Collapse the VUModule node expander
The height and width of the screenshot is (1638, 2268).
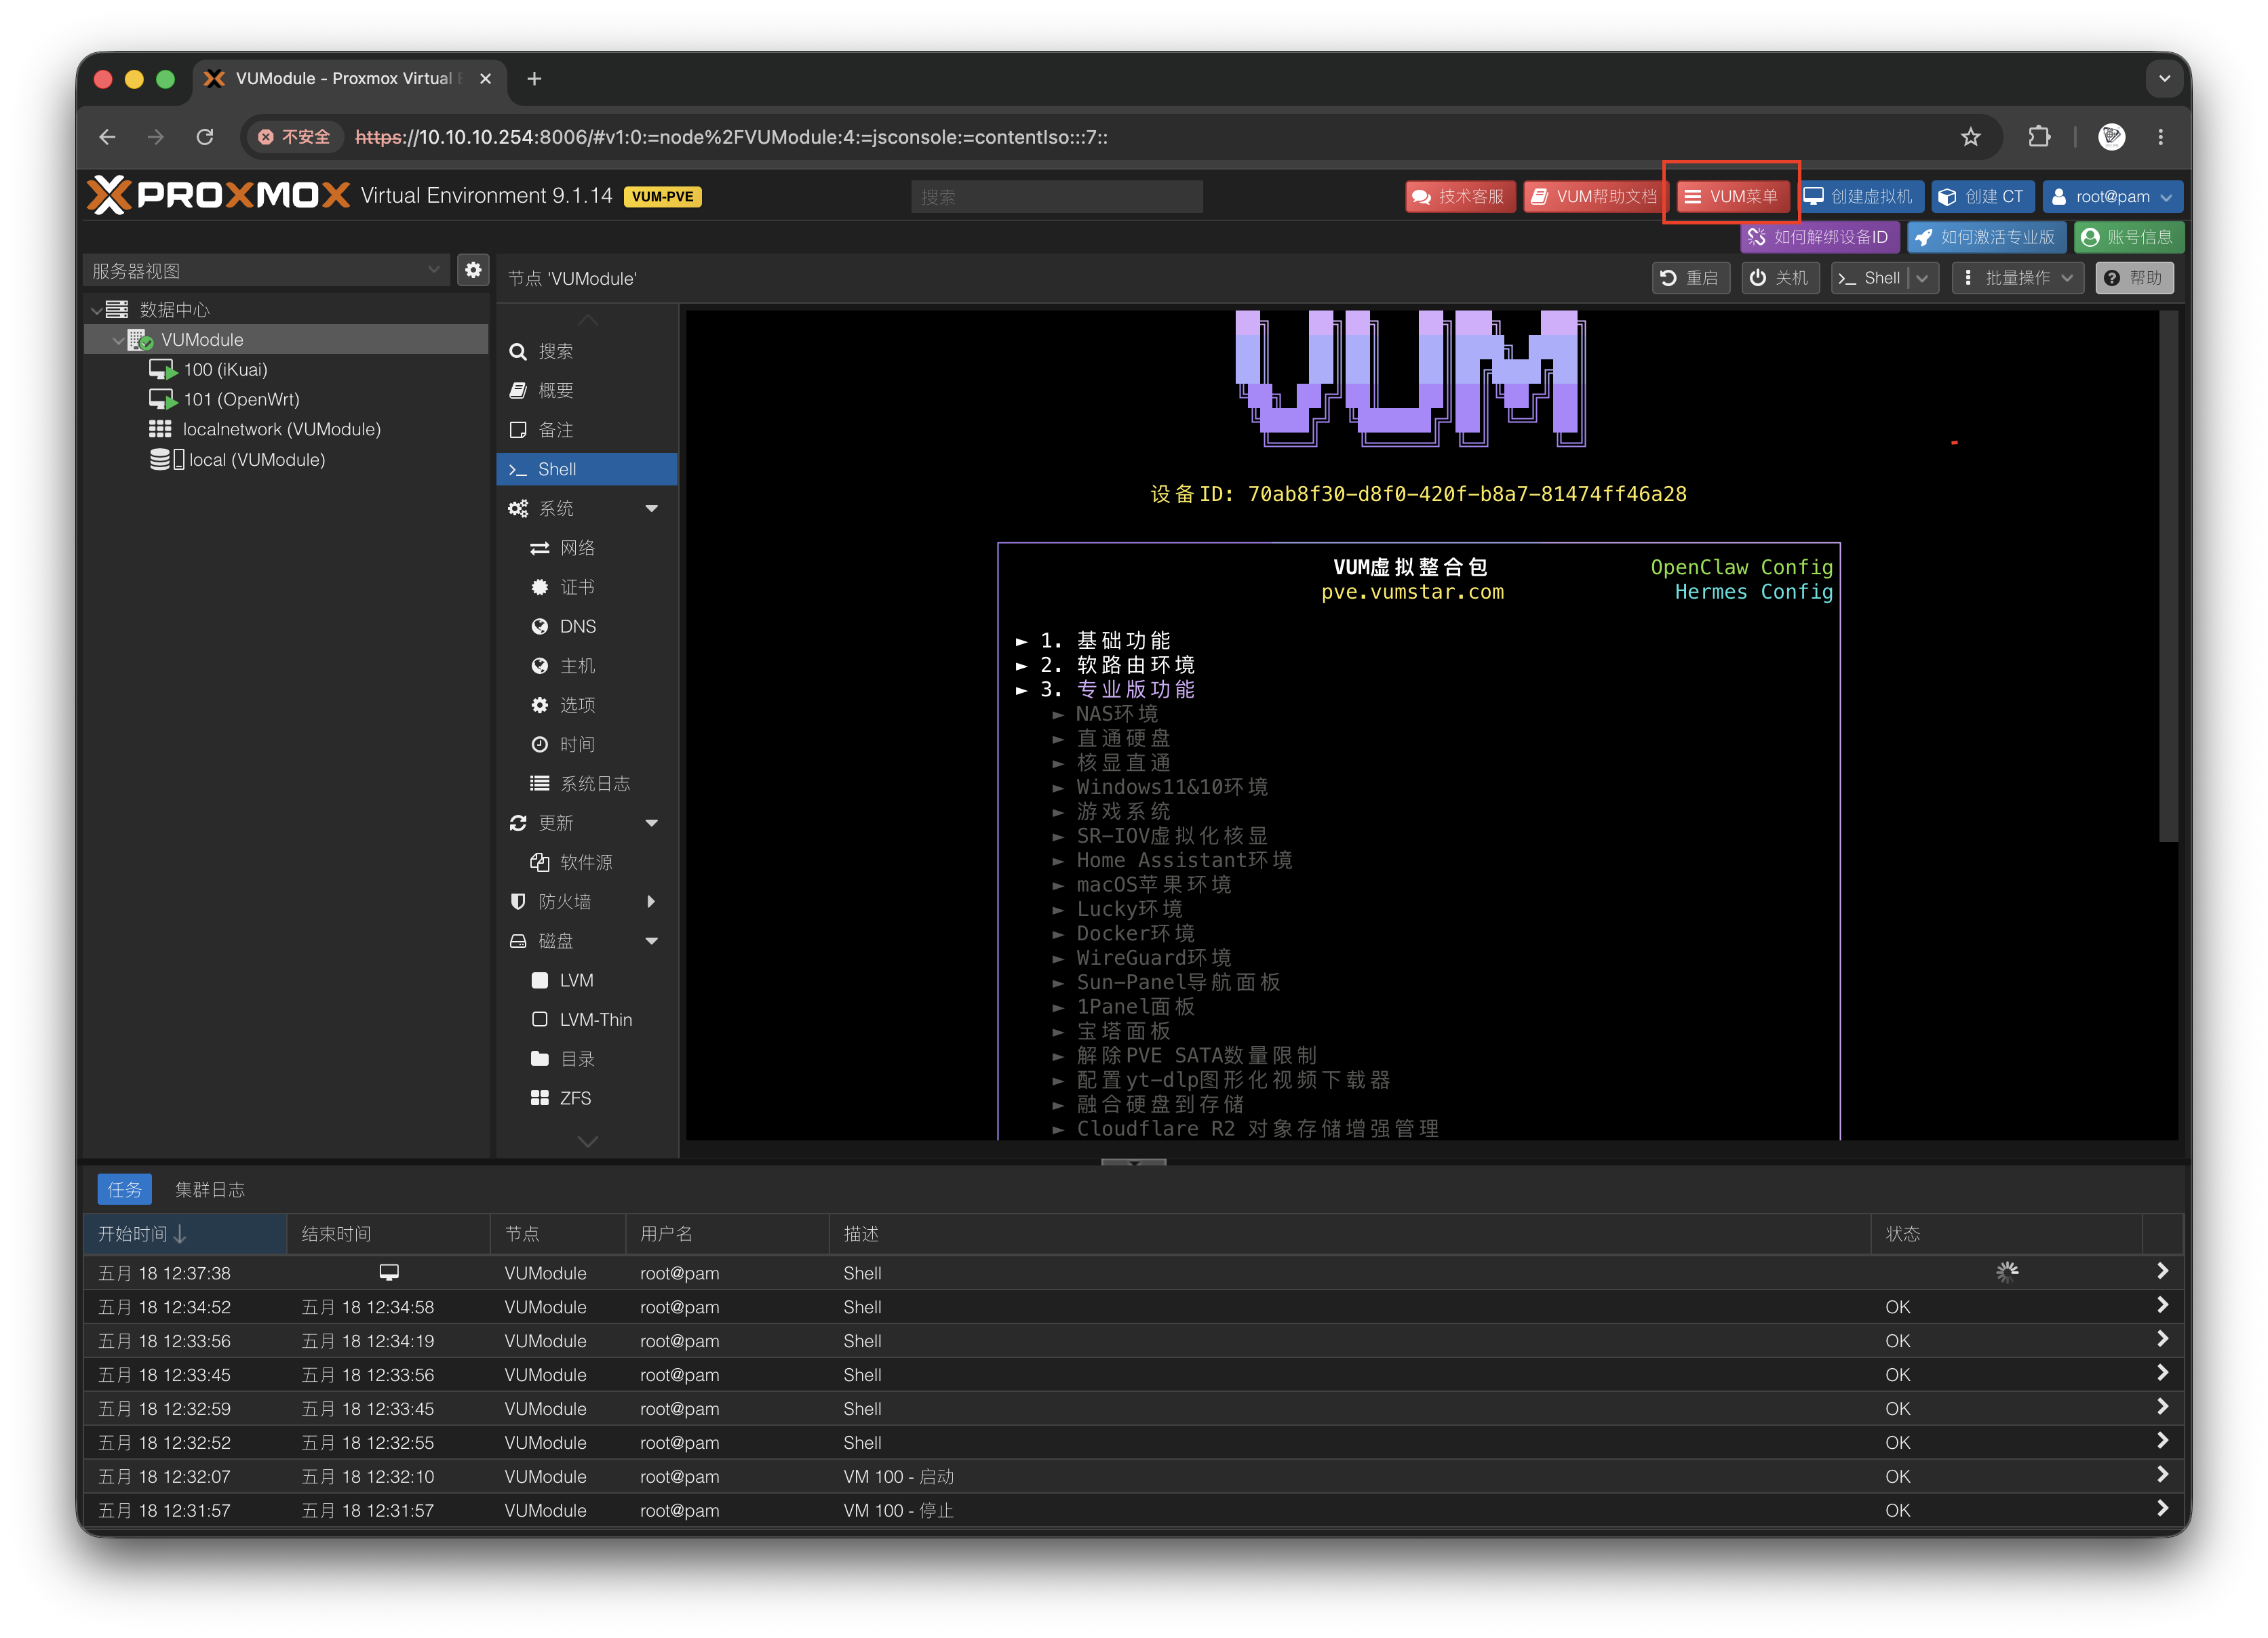pyautogui.click(x=118, y=340)
